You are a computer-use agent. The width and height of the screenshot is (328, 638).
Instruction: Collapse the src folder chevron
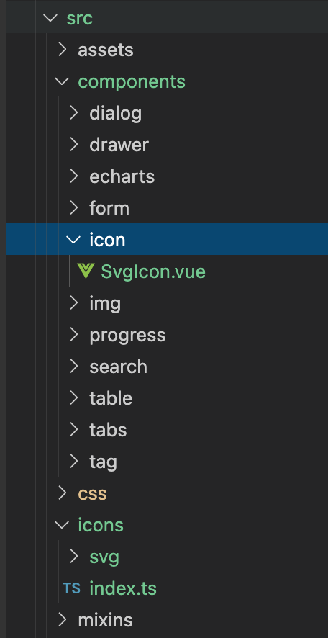tap(50, 18)
